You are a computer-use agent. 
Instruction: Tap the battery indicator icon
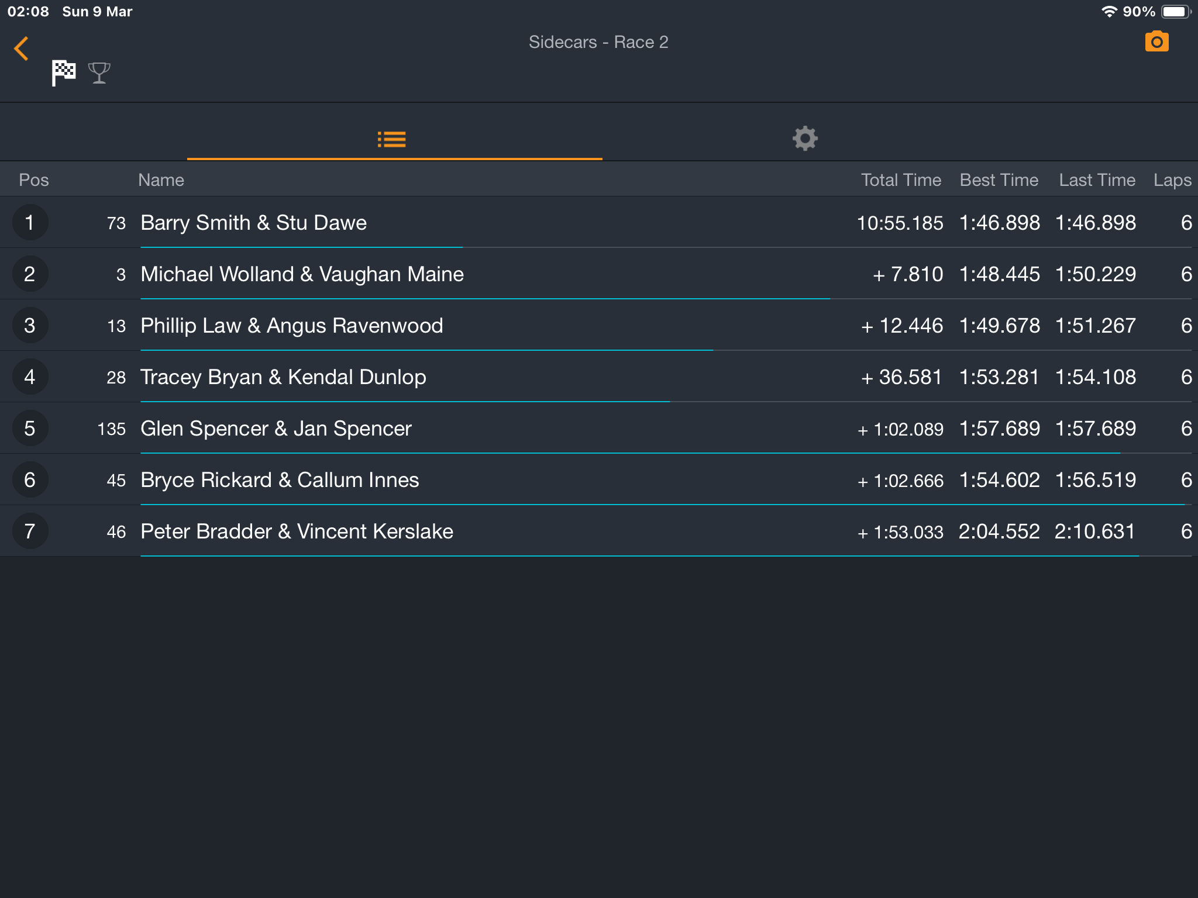tap(1176, 12)
